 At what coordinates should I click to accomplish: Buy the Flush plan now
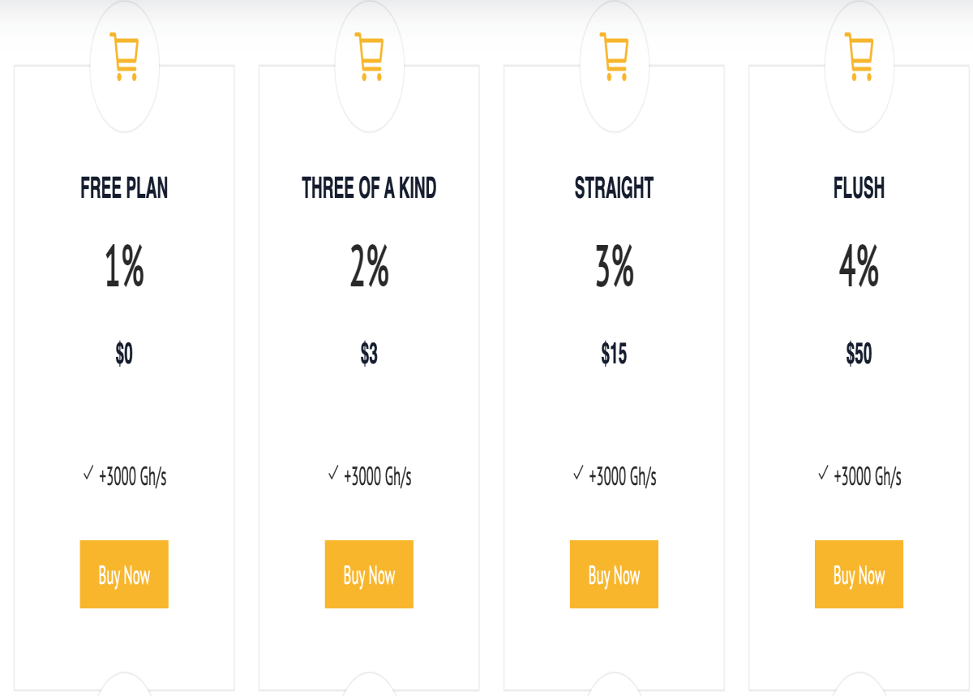(859, 574)
